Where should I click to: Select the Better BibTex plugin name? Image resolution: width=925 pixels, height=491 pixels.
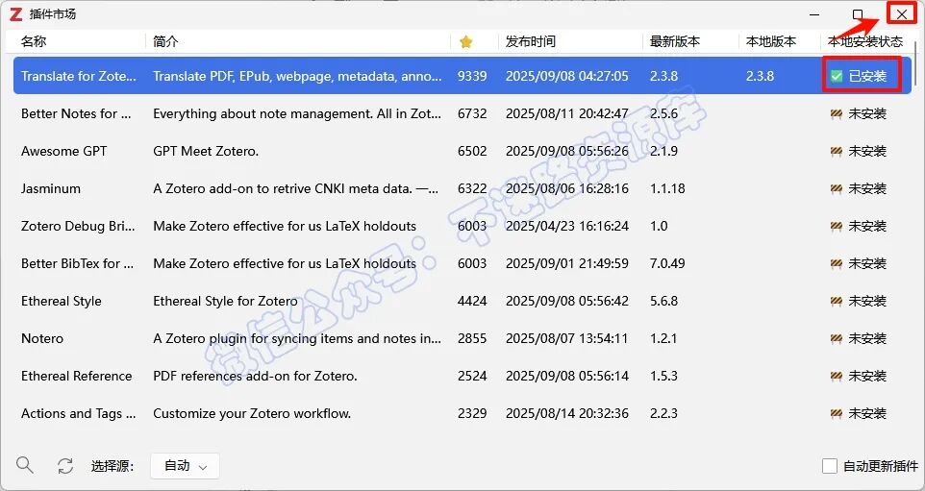(x=77, y=263)
